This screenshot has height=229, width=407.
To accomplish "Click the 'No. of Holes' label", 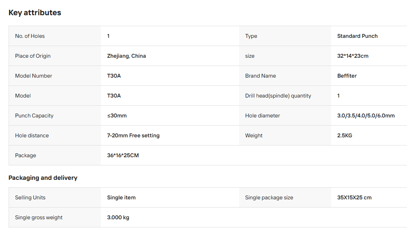I will [x=30, y=36].
